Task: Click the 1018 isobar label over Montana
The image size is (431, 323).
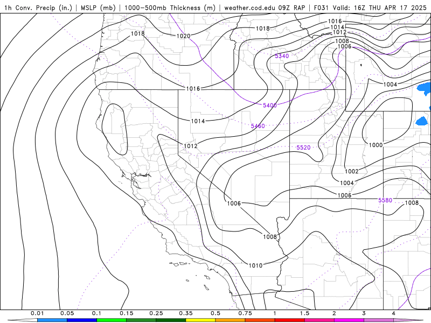Action: [263, 29]
